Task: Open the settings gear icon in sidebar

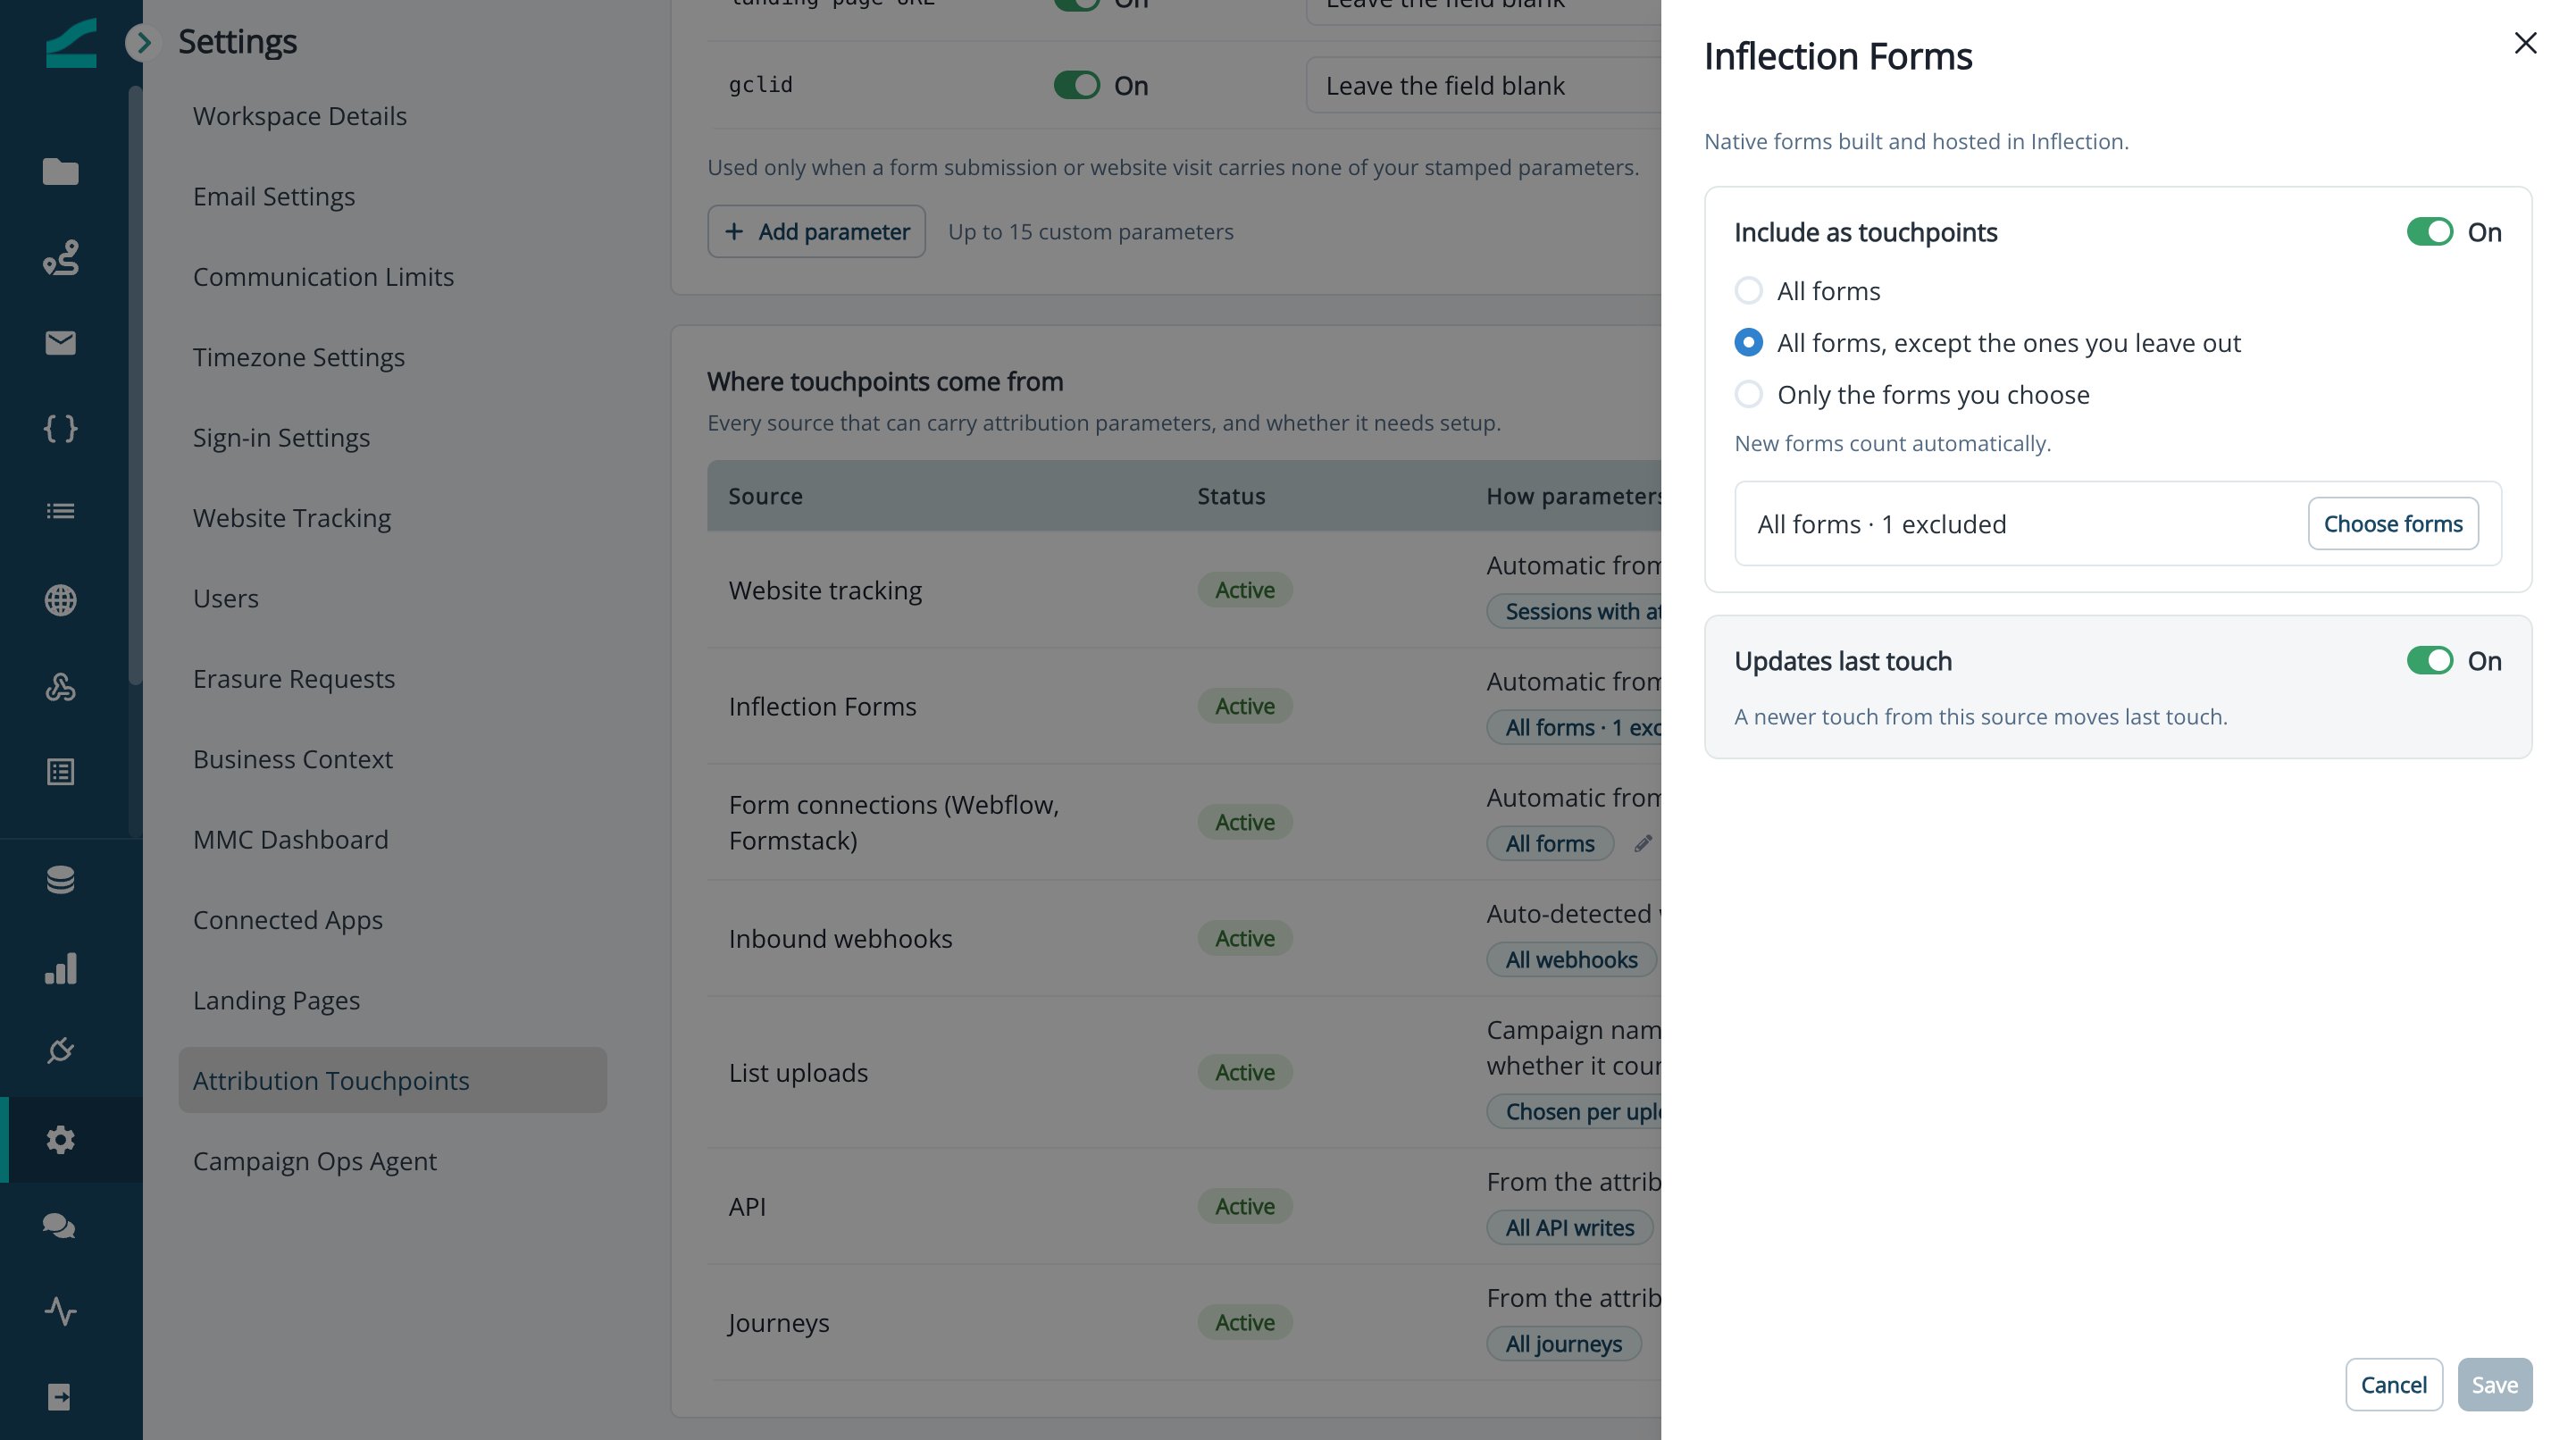Action: 60,1140
